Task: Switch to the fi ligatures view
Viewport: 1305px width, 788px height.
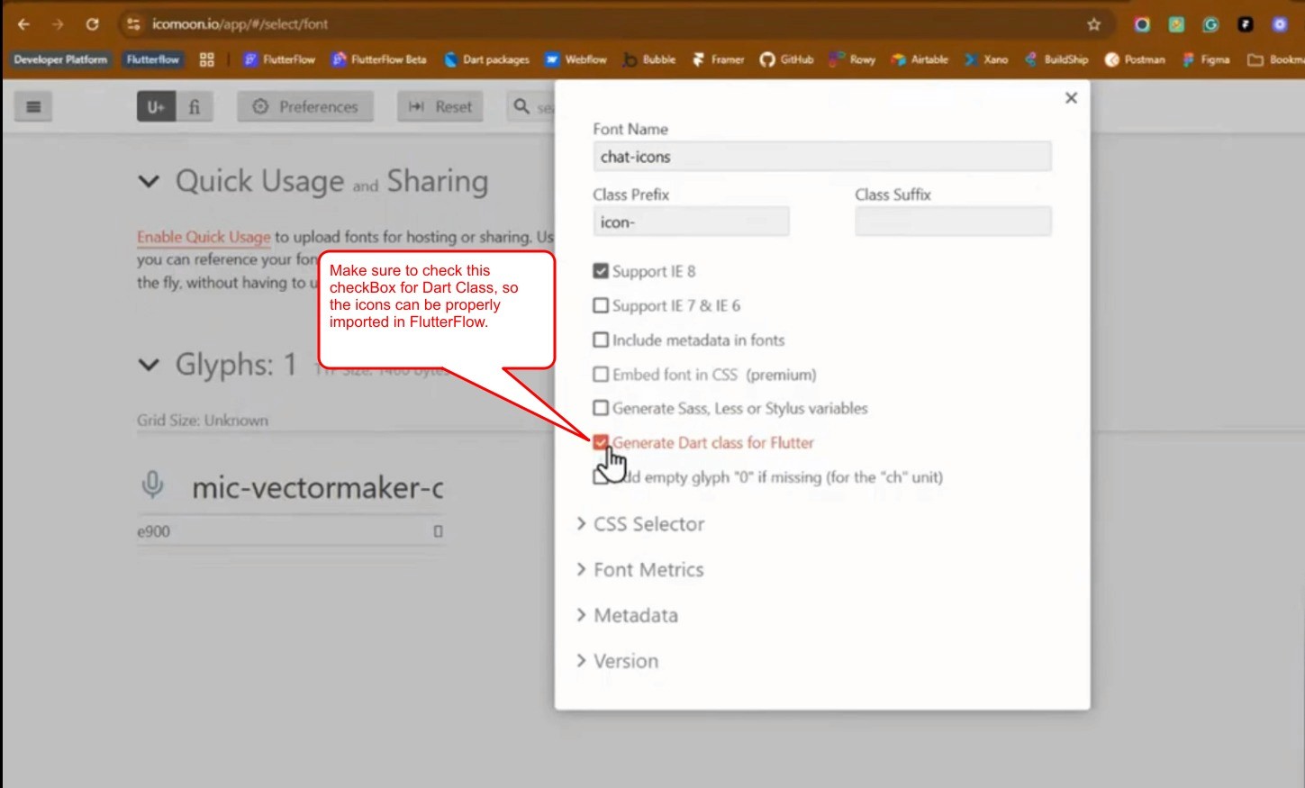Action: point(195,106)
